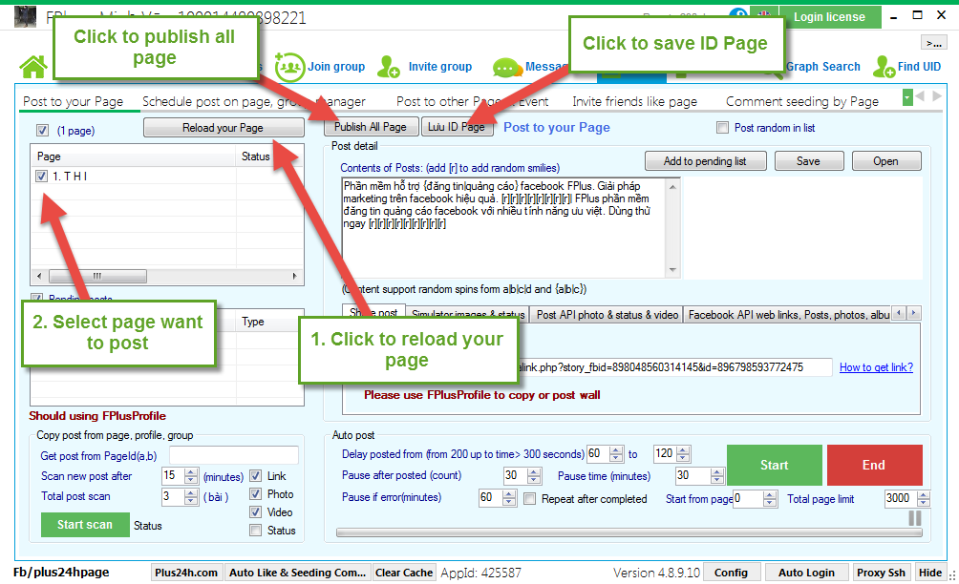Screen dimensions: 959x584
Task: Open the Find UID person icon
Action: (884, 67)
